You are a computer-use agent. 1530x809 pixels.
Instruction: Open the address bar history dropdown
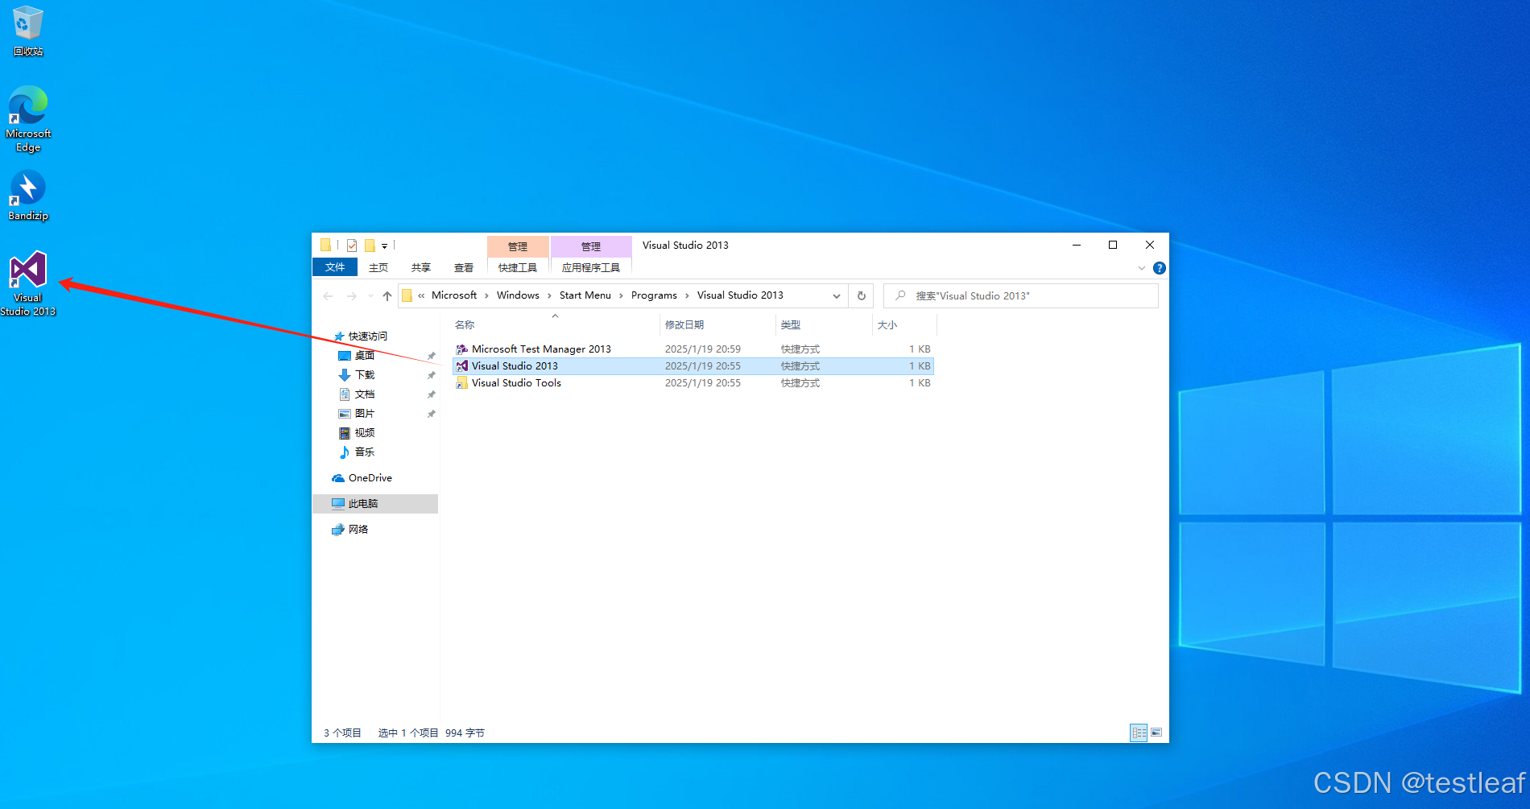(x=837, y=296)
